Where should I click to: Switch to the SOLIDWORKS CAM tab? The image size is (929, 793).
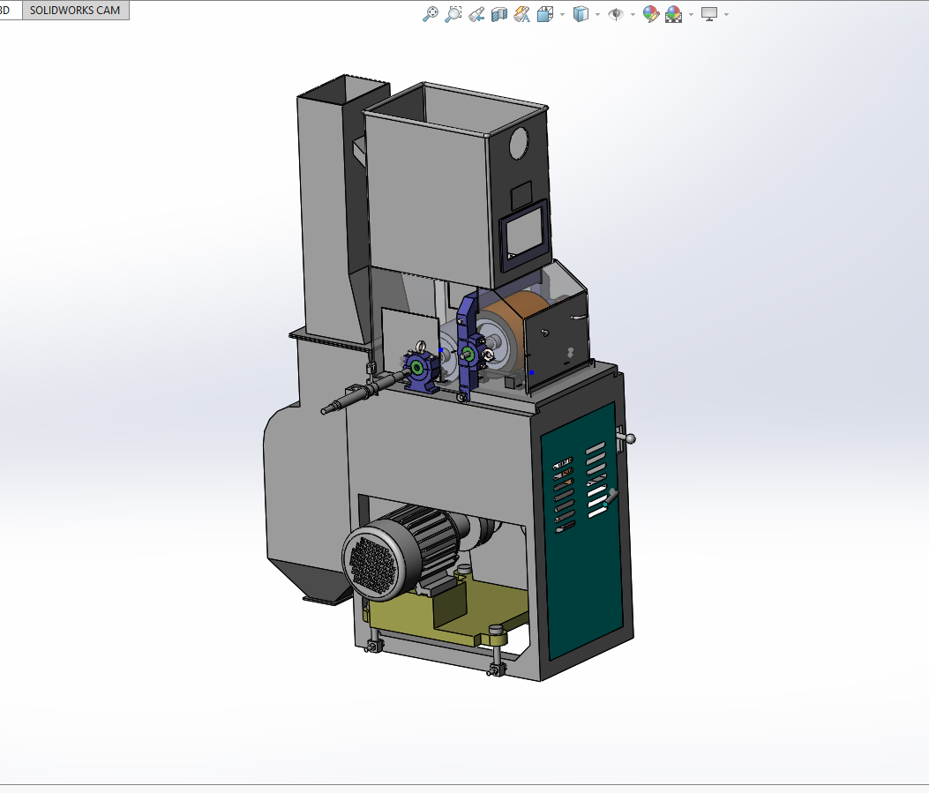click(x=75, y=11)
